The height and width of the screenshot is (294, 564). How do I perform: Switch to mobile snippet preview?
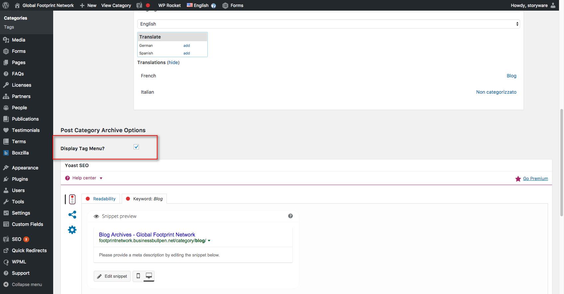(x=138, y=276)
